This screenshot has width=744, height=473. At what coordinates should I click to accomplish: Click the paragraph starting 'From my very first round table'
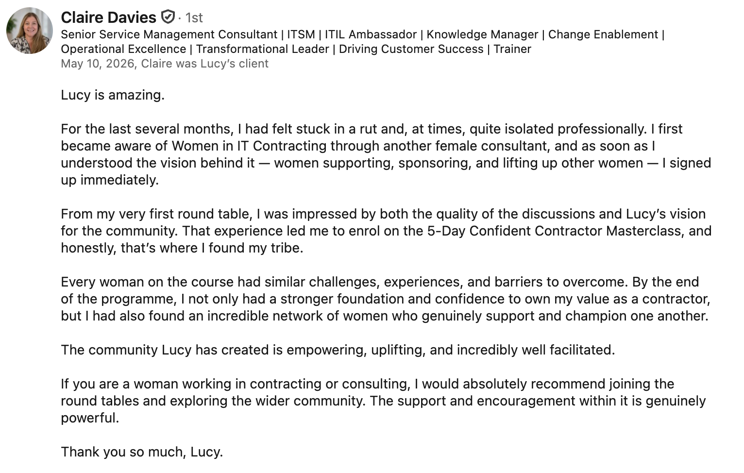386,231
